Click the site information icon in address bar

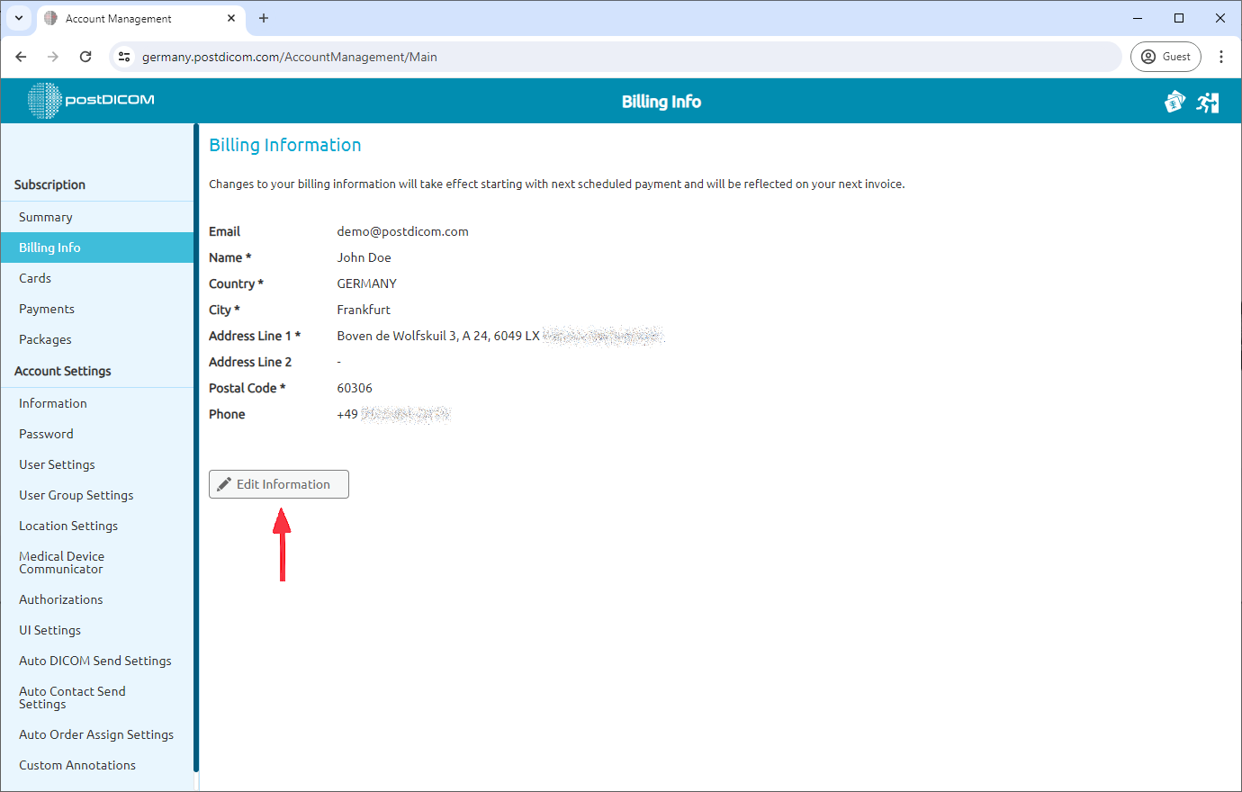(123, 56)
